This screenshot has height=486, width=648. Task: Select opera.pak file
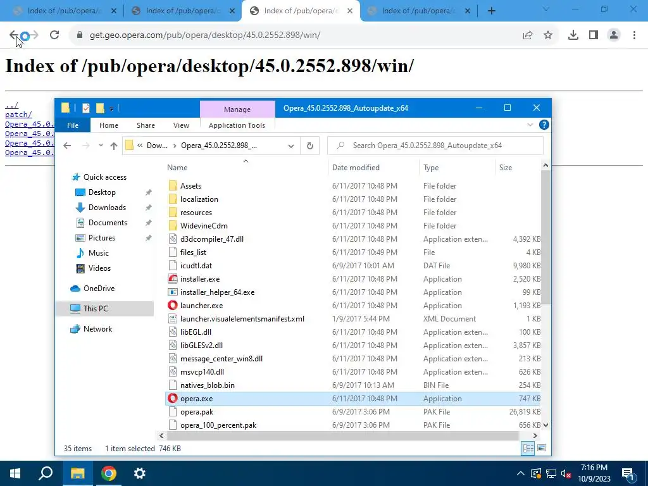point(197,412)
